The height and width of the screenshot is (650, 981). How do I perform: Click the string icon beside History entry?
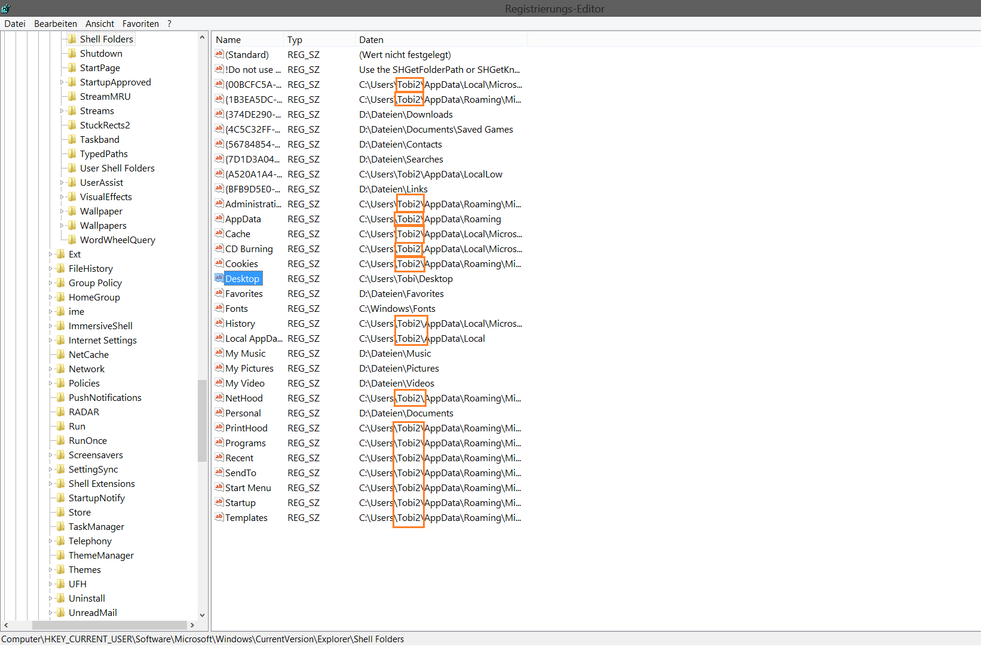click(x=219, y=323)
